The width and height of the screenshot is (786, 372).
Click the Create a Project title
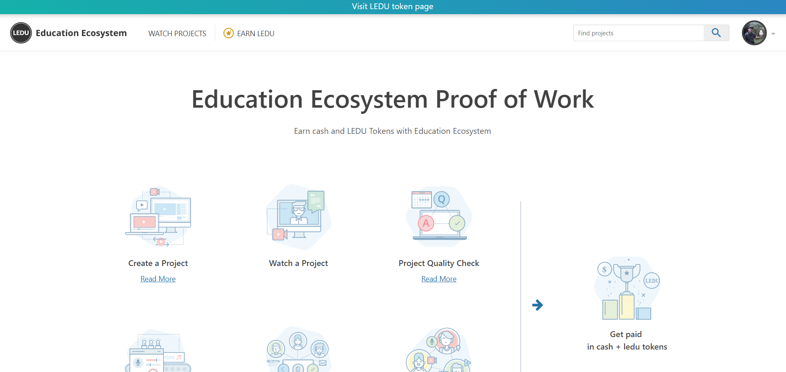coord(158,263)
